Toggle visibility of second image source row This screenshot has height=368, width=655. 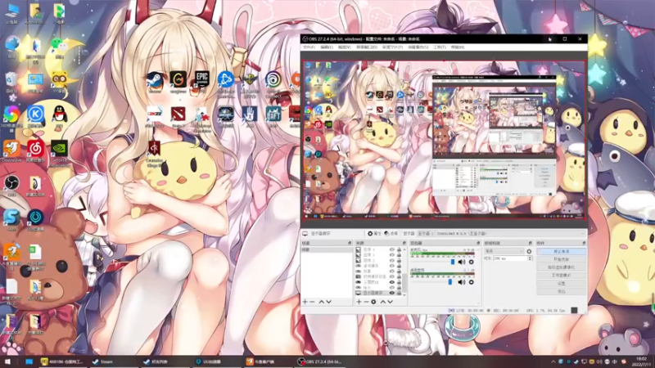[392, 255]
